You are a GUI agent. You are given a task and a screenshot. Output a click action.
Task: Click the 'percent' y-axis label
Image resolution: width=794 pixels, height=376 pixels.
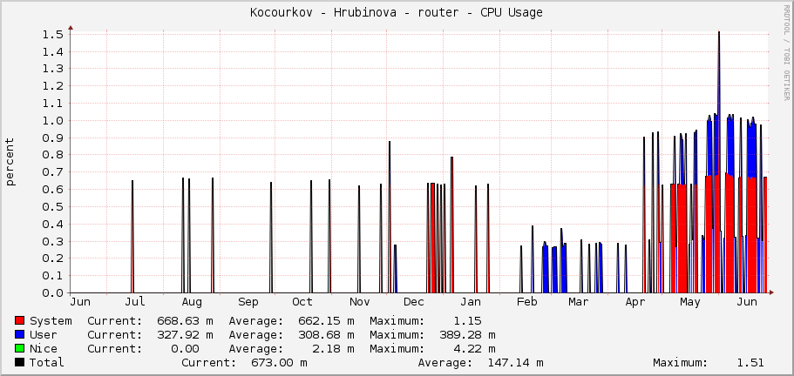click(x=10, y=162)
